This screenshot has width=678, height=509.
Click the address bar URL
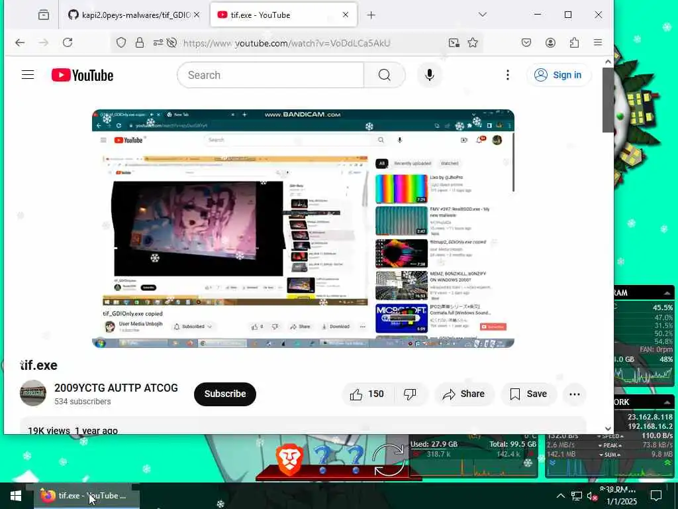coord(287,43)
